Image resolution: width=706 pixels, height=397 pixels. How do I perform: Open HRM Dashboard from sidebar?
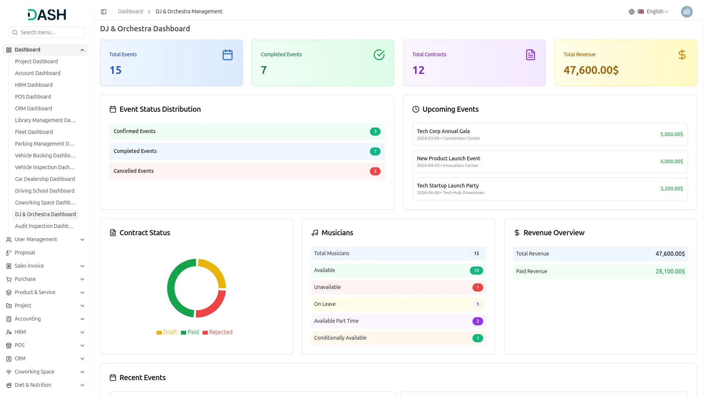pos(34,85)
